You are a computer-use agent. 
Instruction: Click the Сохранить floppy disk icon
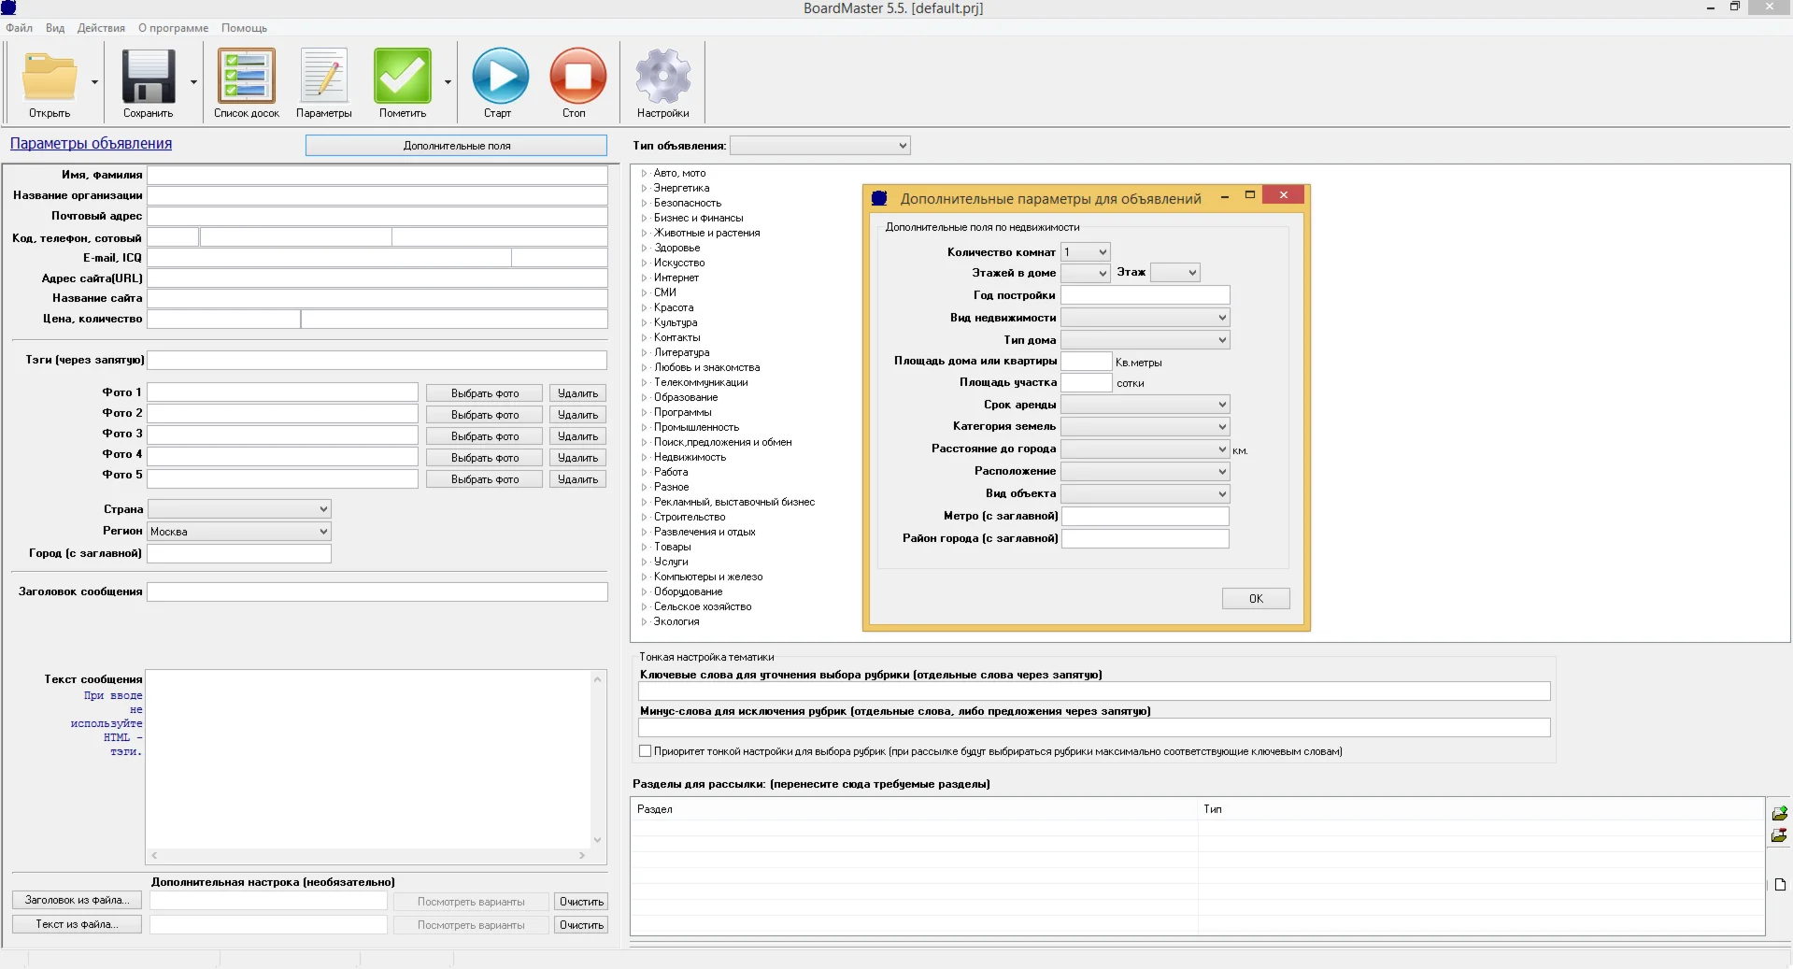(148, 78)
